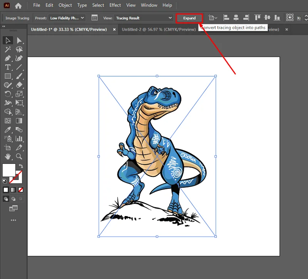This screenshot has height=279, width=308.
Task: Open the Preset dropdown
Action: coord(67,18)
